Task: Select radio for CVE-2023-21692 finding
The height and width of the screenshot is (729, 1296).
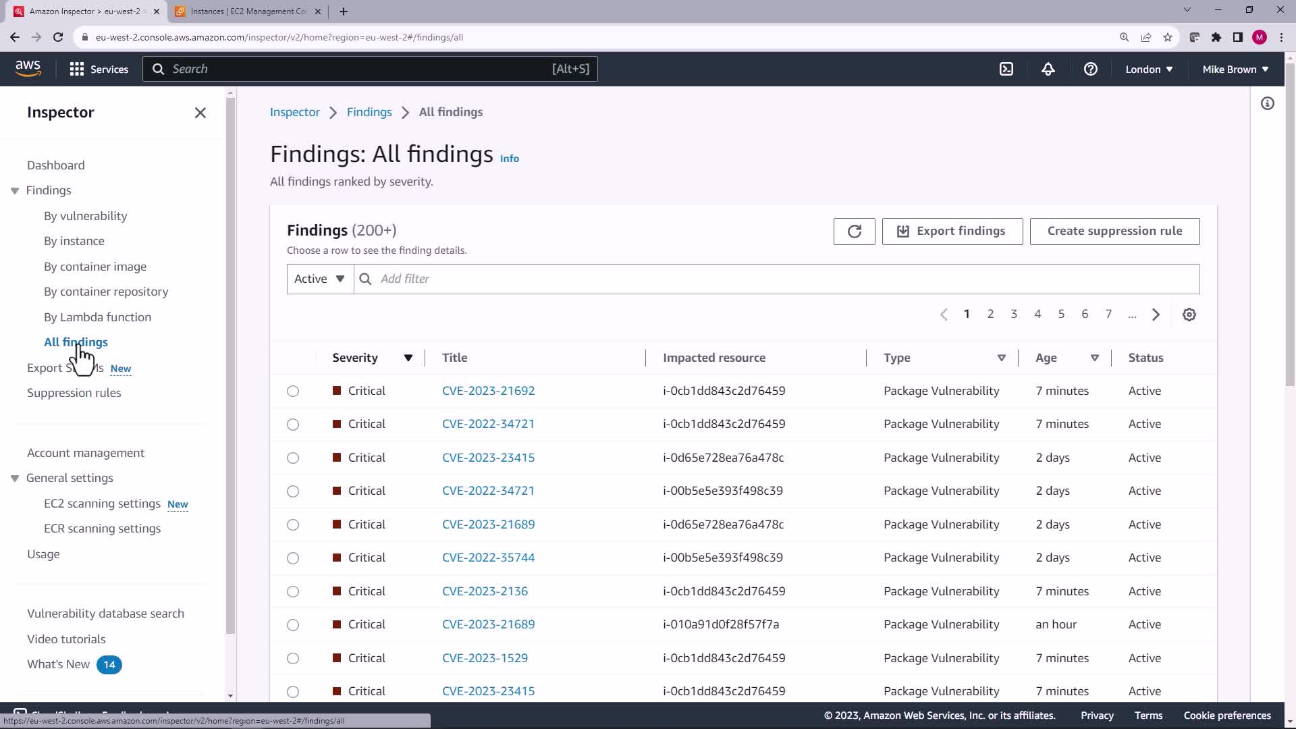Action: coord(293,391)
